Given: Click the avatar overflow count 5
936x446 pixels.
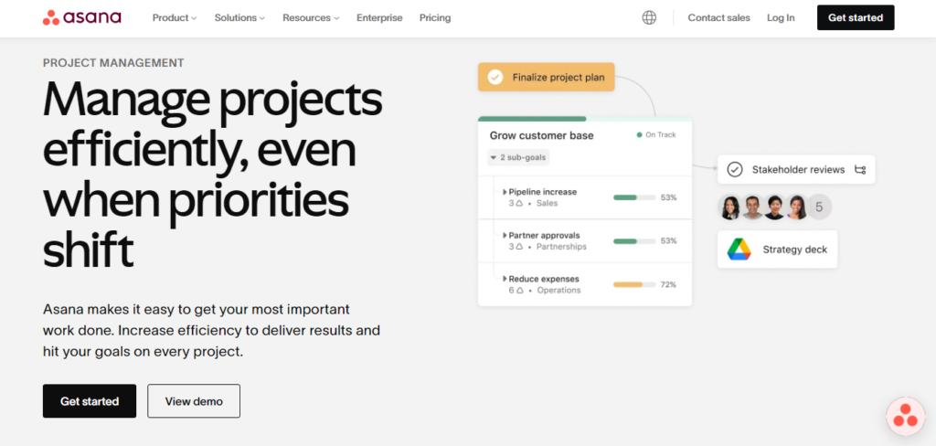Looking at the screenshot, I should (x=819, y=207).
